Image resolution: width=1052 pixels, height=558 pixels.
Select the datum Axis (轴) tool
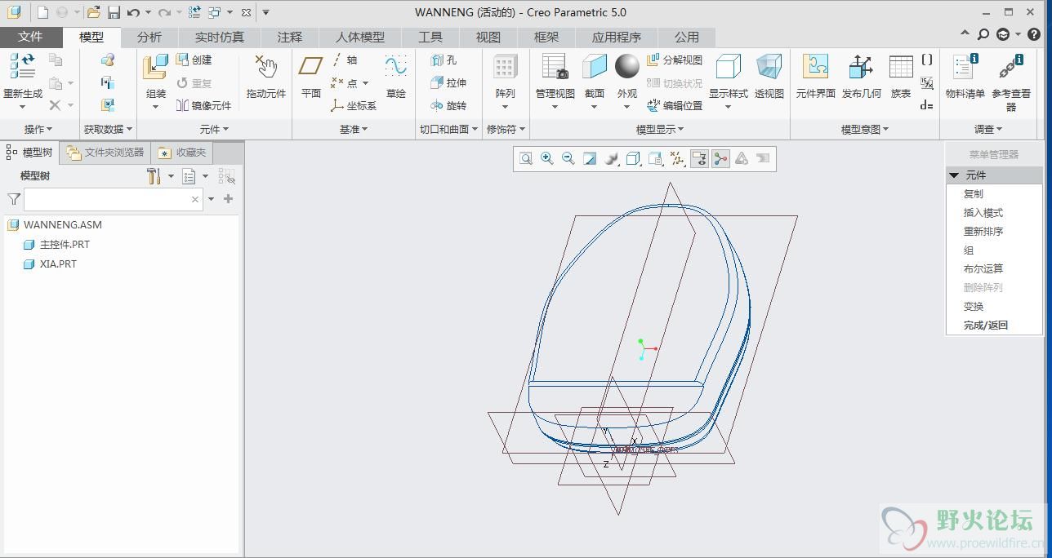coord(345,60)
